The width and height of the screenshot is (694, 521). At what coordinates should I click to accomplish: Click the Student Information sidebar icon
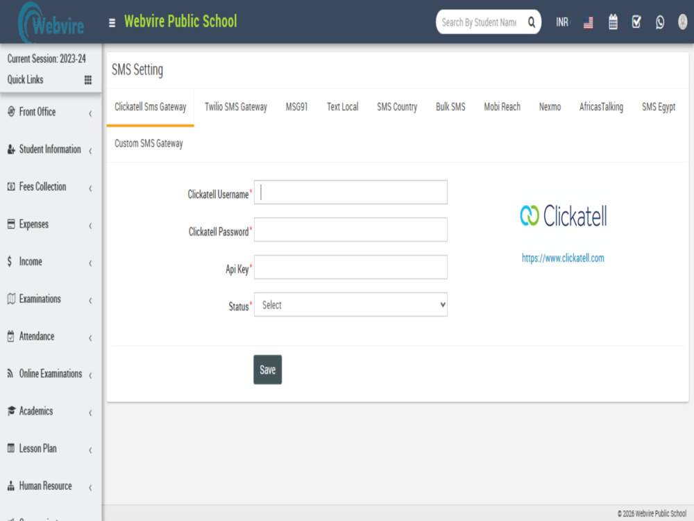coord(11,149)
